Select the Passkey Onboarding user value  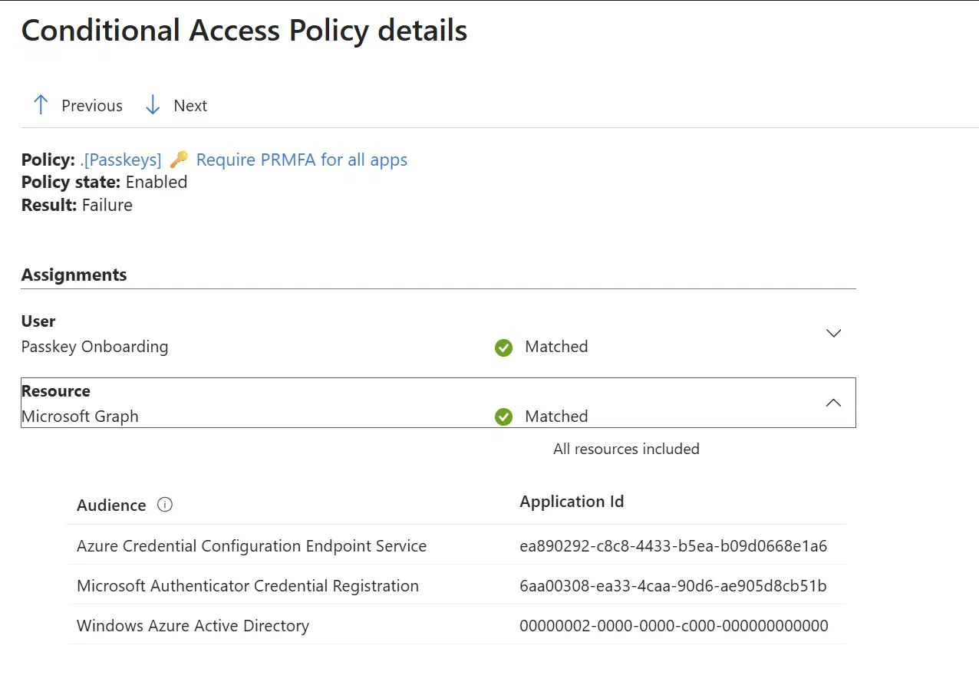(95, 347)
